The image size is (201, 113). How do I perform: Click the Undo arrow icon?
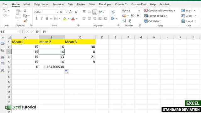(x=5, y=10)
